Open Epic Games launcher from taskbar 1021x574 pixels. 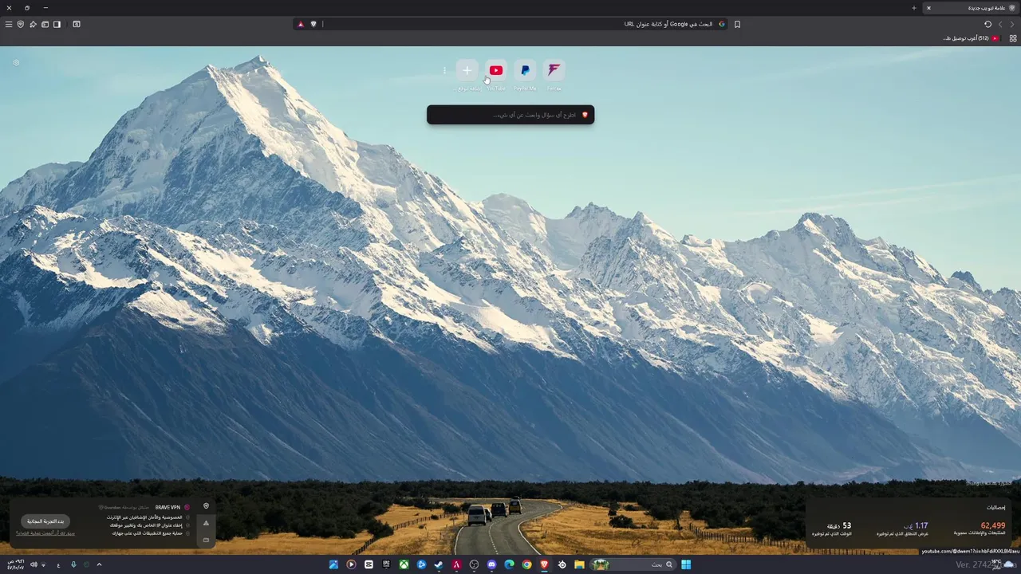click(386, 564)
